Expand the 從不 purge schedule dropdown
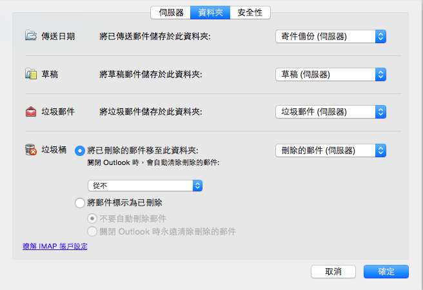423x290 pixels. coord(145,186)
